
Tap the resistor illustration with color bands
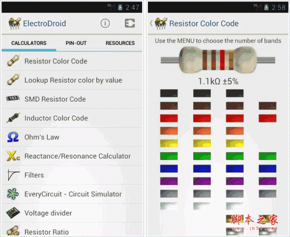(218, 60)
